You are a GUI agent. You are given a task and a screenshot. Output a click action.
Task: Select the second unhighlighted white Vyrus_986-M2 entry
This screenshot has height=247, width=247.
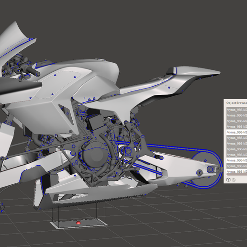click(x=236, y=160)
